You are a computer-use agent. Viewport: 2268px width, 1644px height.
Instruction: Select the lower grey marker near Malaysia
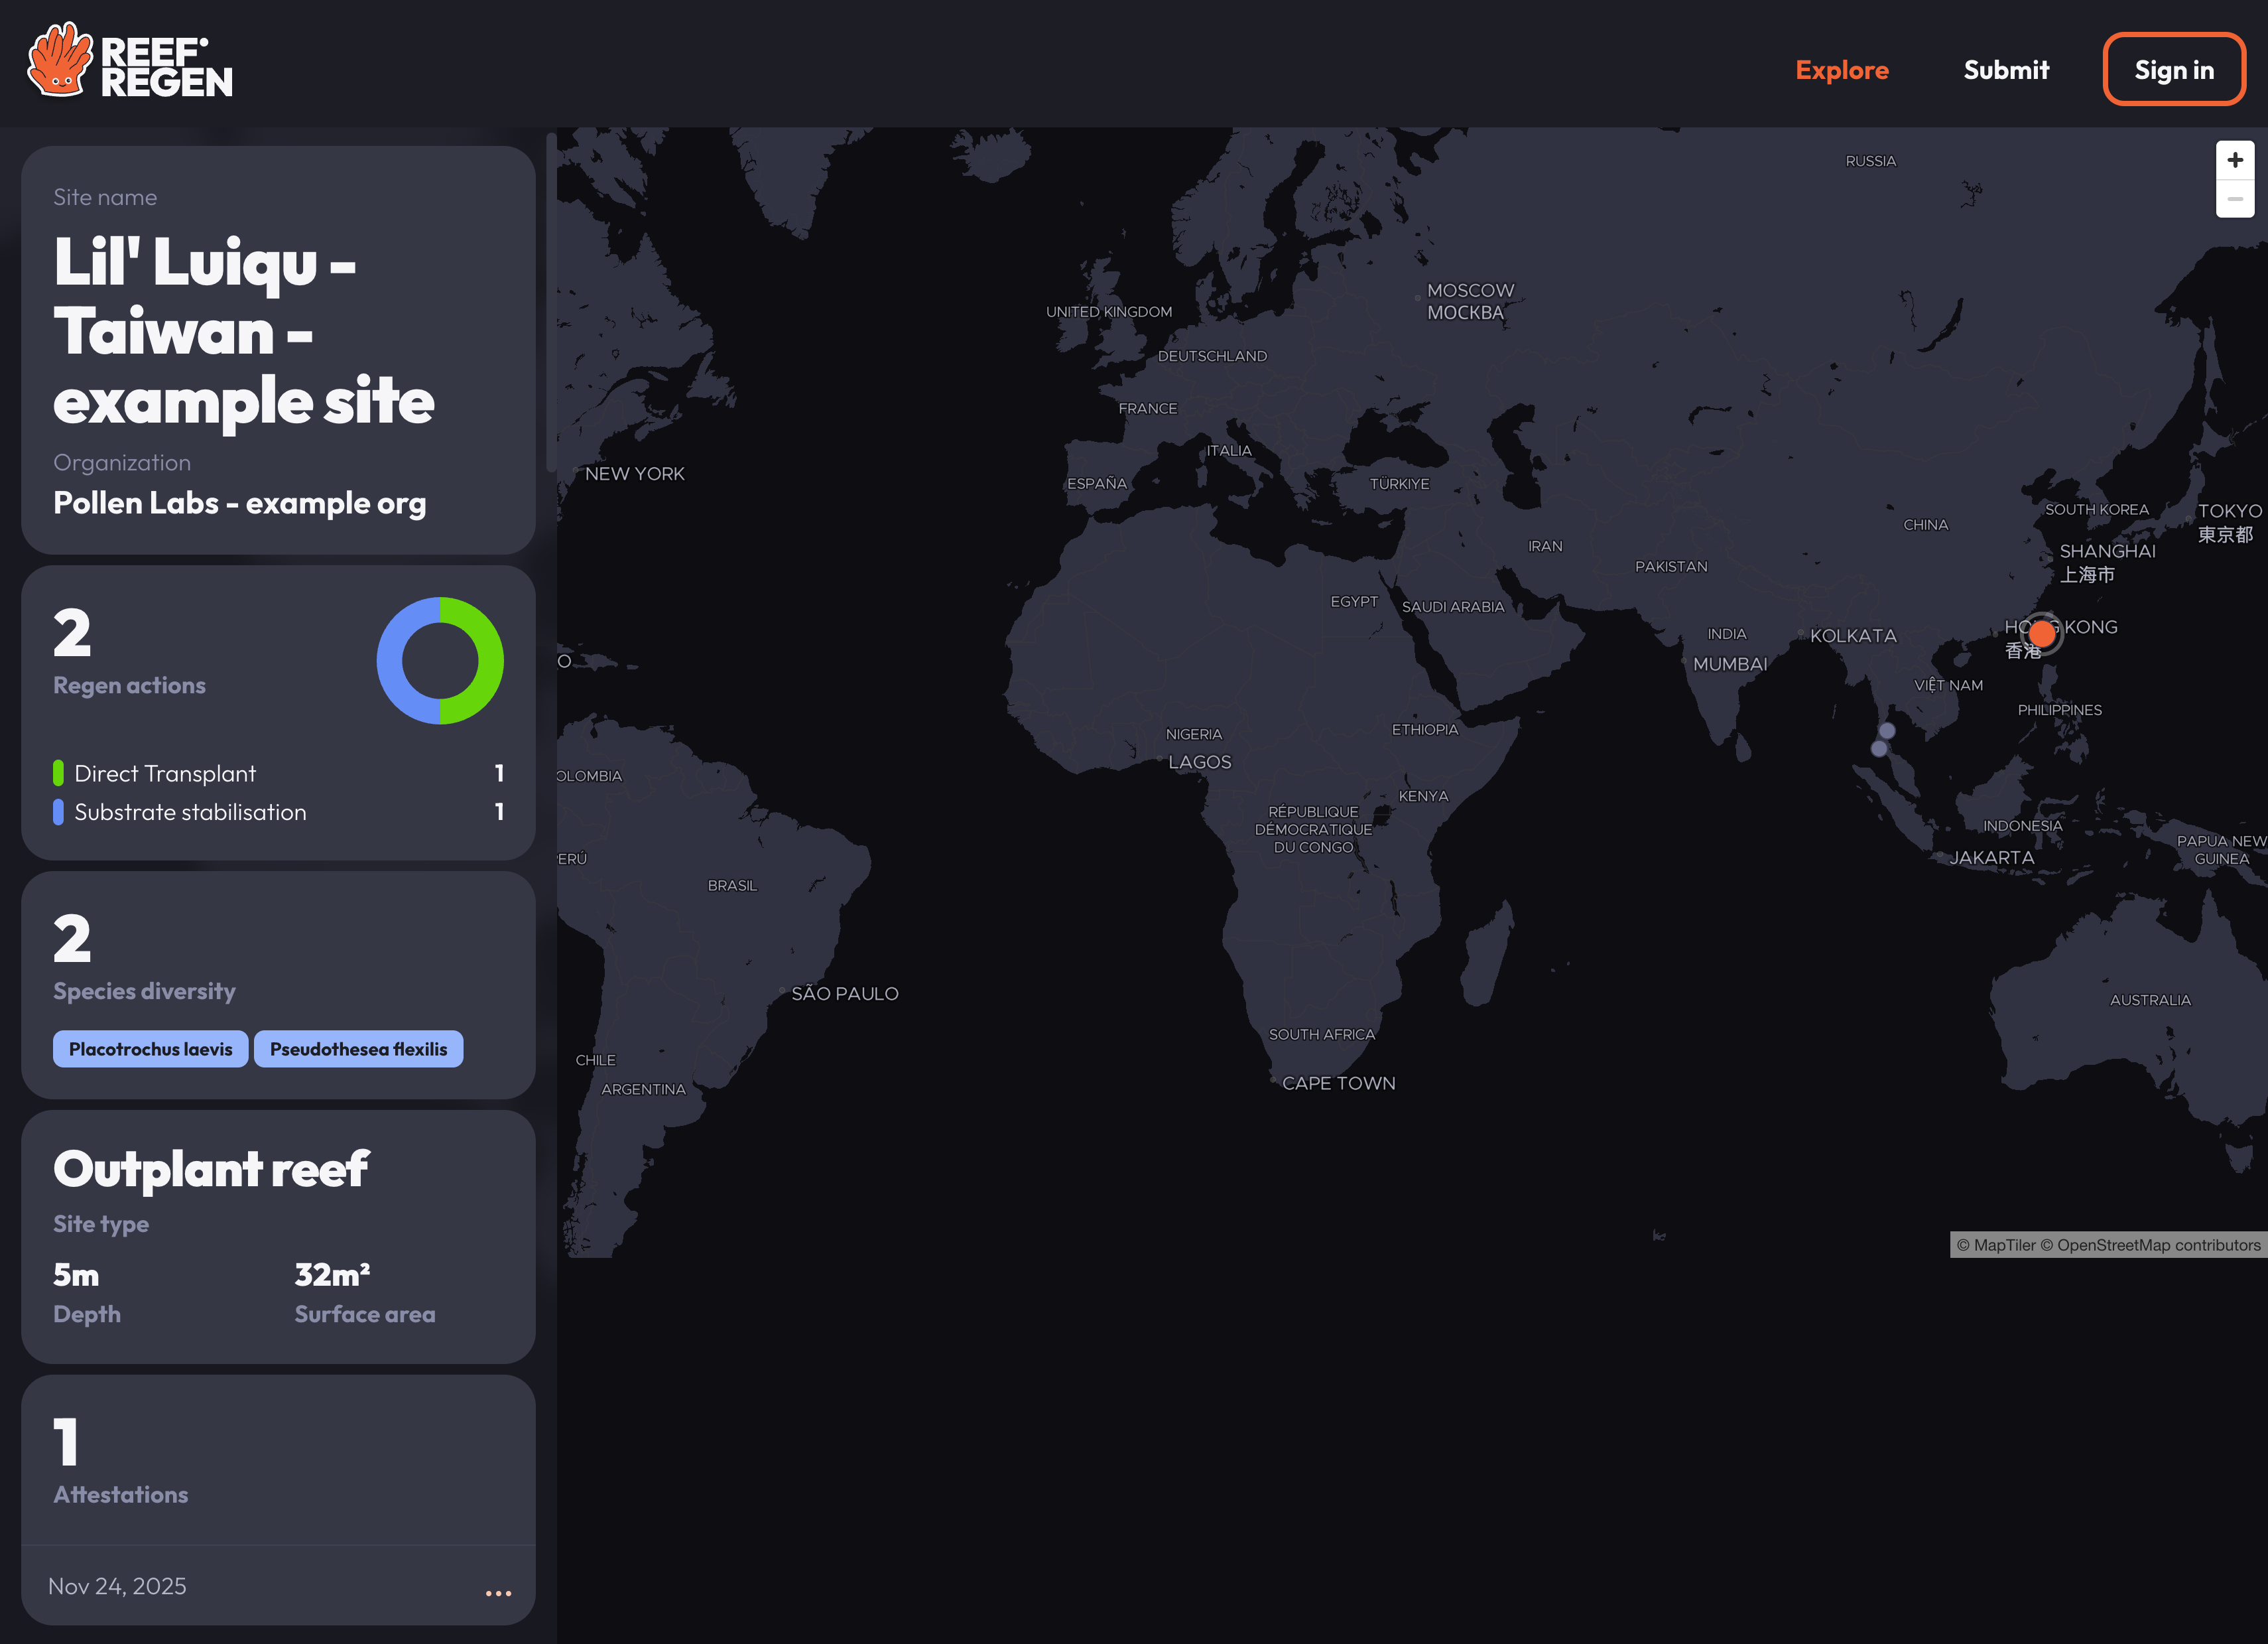tap(1879, 748)
